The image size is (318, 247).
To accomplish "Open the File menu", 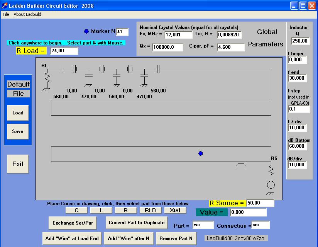I will click(6, 14).
